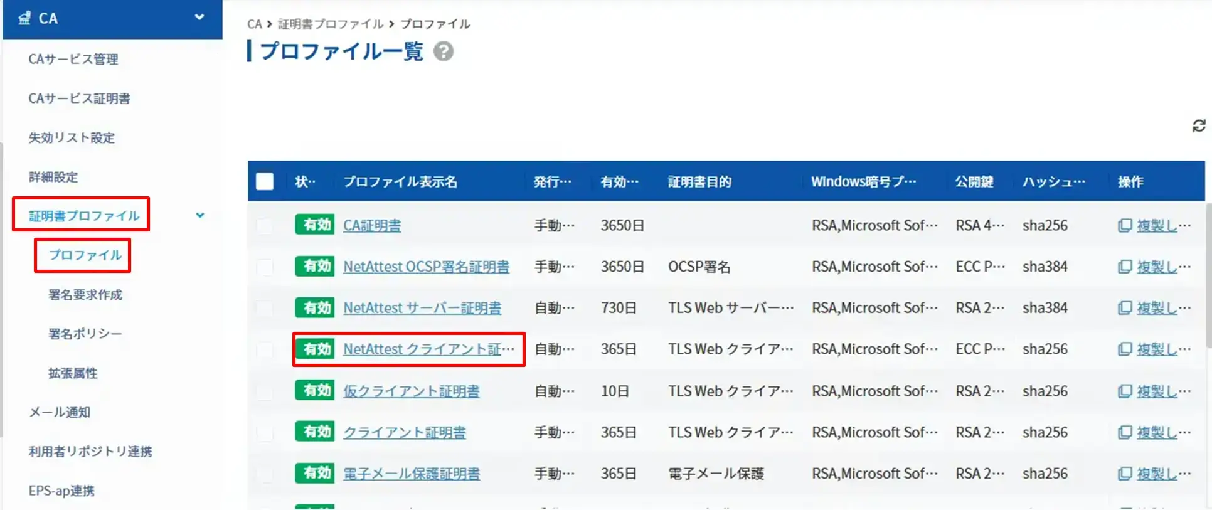Open the help icon beside プロファイル一覧
Screen dimensions: 1212x510
coord(444,51)
